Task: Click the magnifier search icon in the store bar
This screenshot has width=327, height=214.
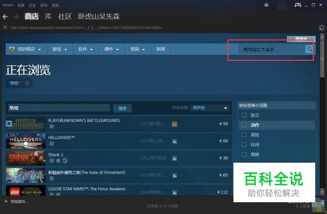Action: [x=309, y=49]
